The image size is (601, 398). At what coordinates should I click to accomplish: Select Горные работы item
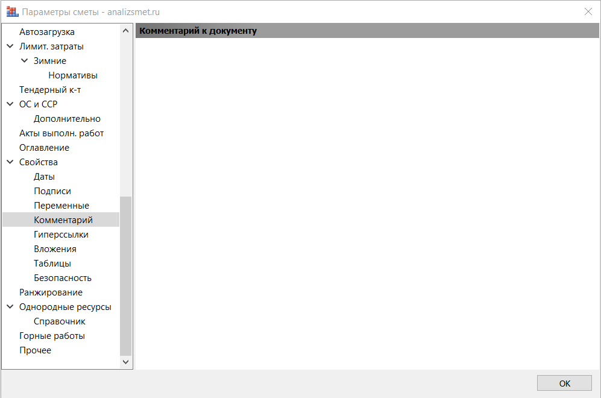(52, 336)
